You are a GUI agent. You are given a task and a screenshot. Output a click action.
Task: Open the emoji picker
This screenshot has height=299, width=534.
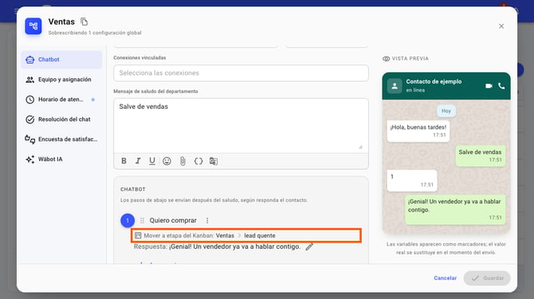[x=167, y=161]
